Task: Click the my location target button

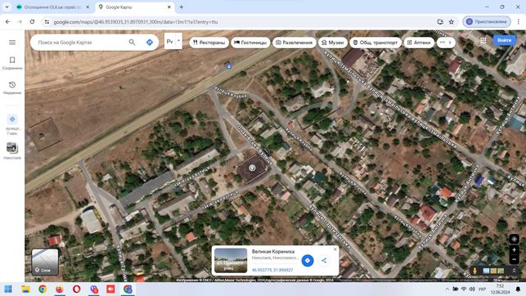Action: pyautogui.click(x=514, y=239)
